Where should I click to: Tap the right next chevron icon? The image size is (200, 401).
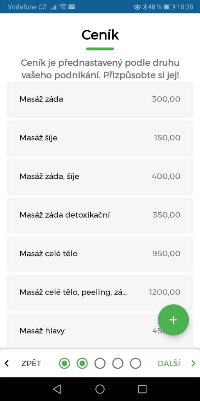[x=193, y=363]
